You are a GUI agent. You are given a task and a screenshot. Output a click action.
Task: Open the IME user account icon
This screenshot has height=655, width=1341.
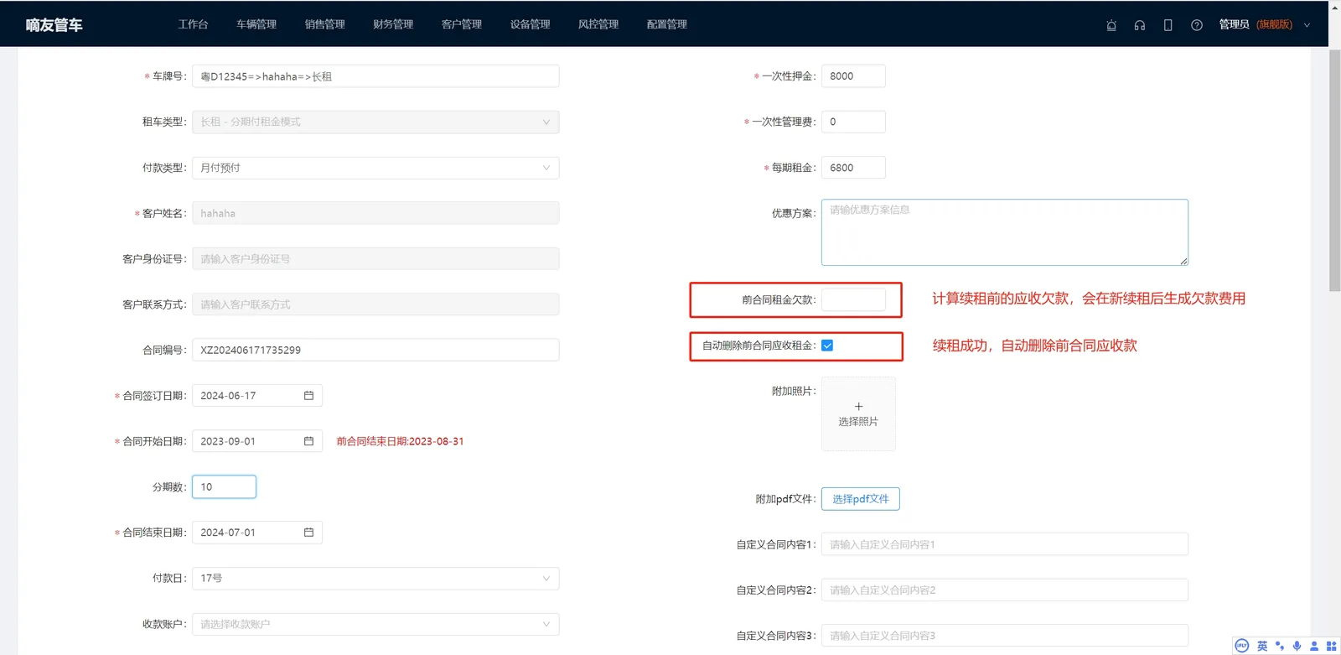click(1314, 646)
